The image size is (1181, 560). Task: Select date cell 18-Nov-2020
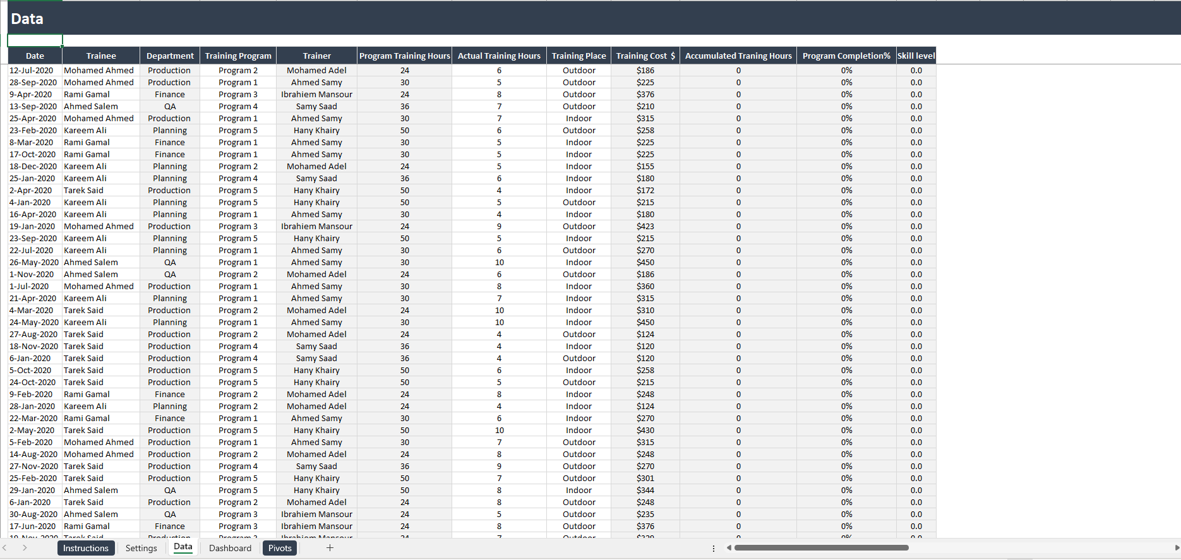(35, 347)
